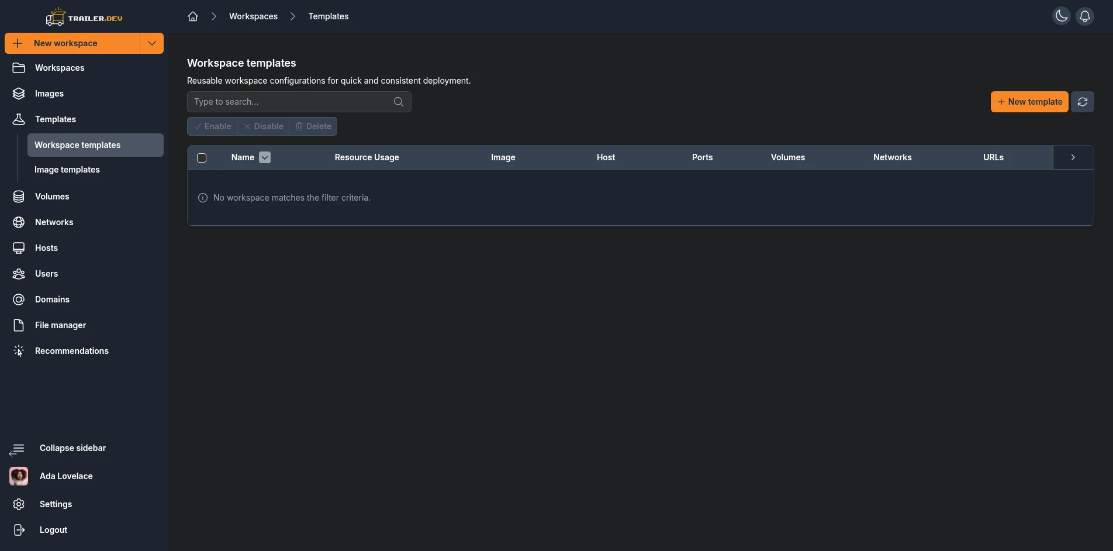Viewport: 1113px width, 551px height.
Task: Focus the Type to search field
Action: (x=299, y=102)
